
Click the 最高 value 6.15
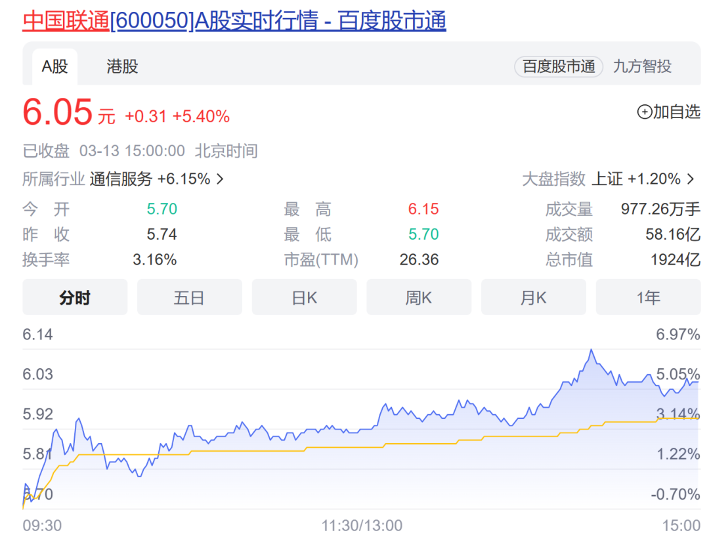(x=423, y=209)
